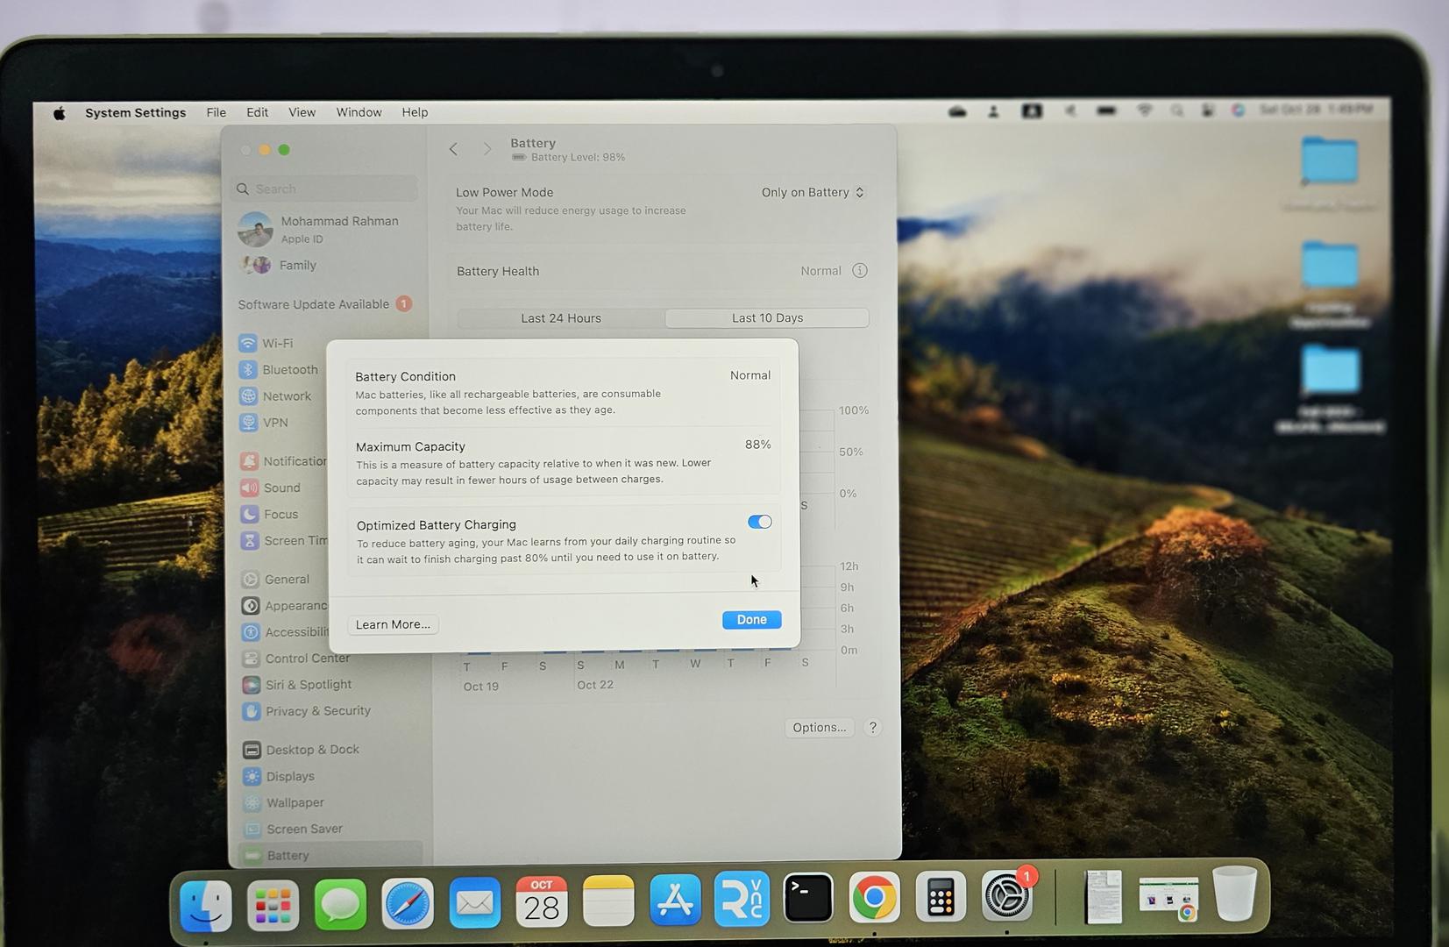Open Mail from the Dock
Image resolution: width=1449 pixels, height=947 pixels.
[x=474, y=901]
